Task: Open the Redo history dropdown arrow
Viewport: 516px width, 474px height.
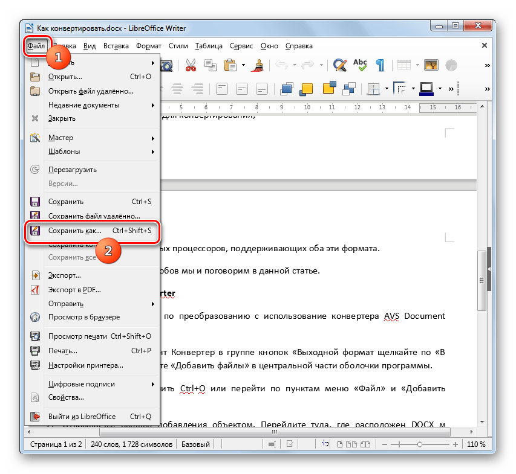Action: point(321,65)
